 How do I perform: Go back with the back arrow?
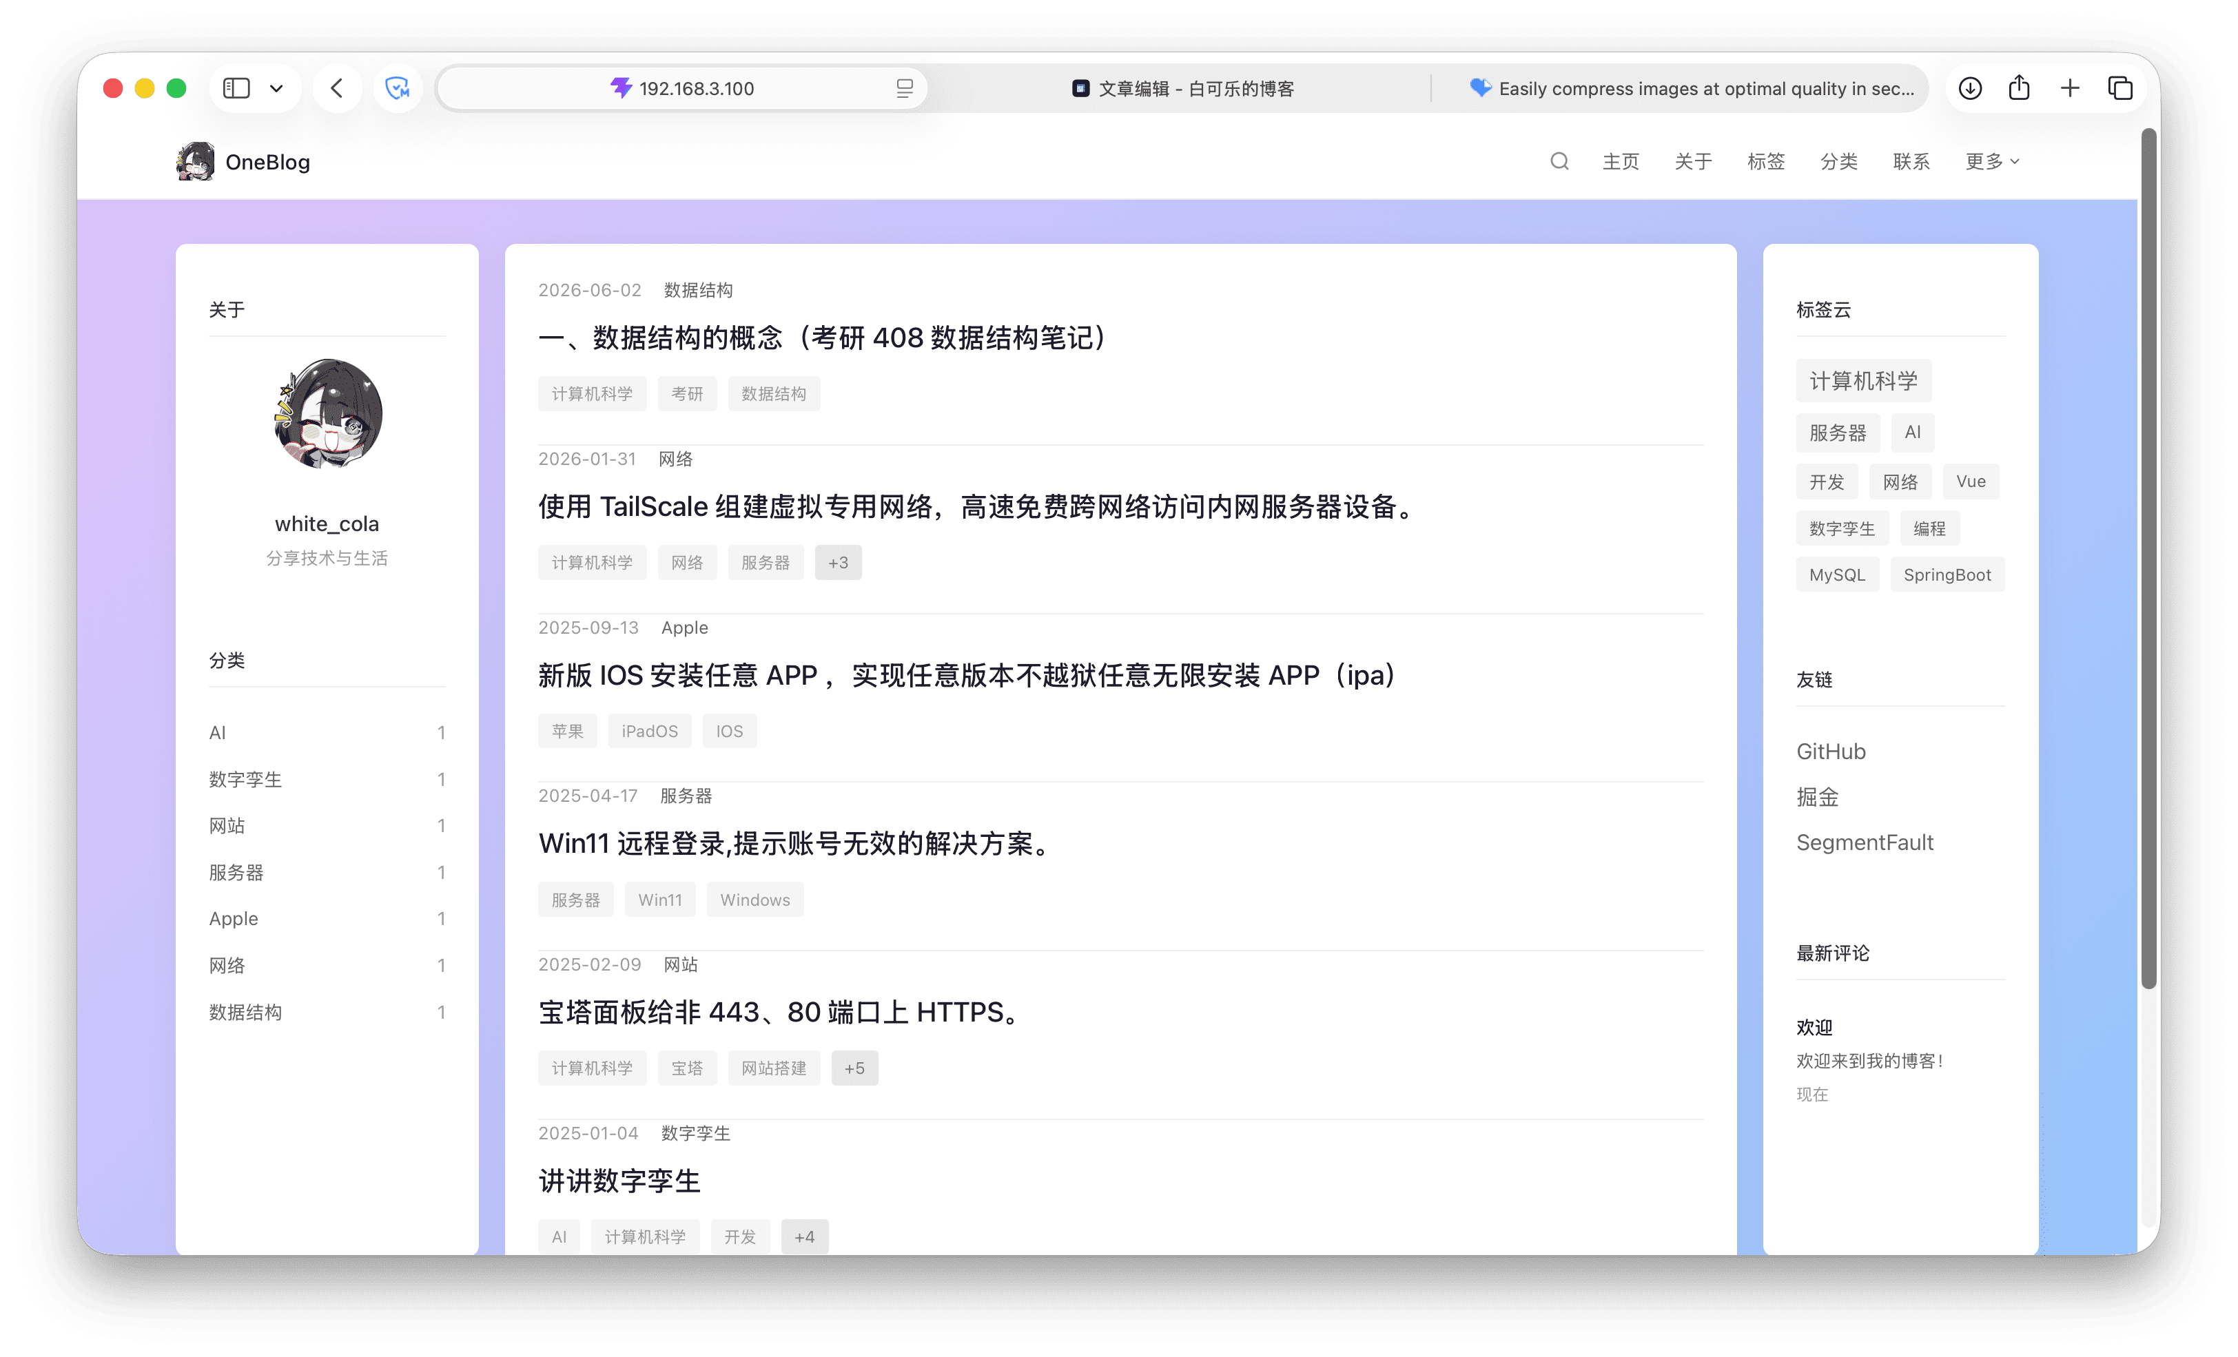click(337, 88)
